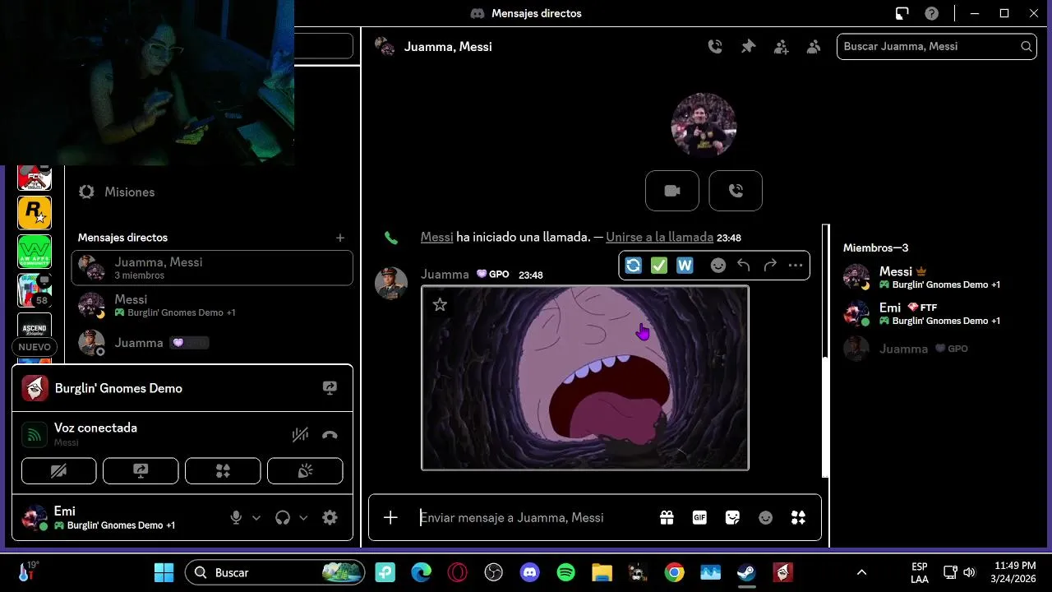1052x592 pixels.
Task: Open Windows Start menu
Action: coord(164,572)
